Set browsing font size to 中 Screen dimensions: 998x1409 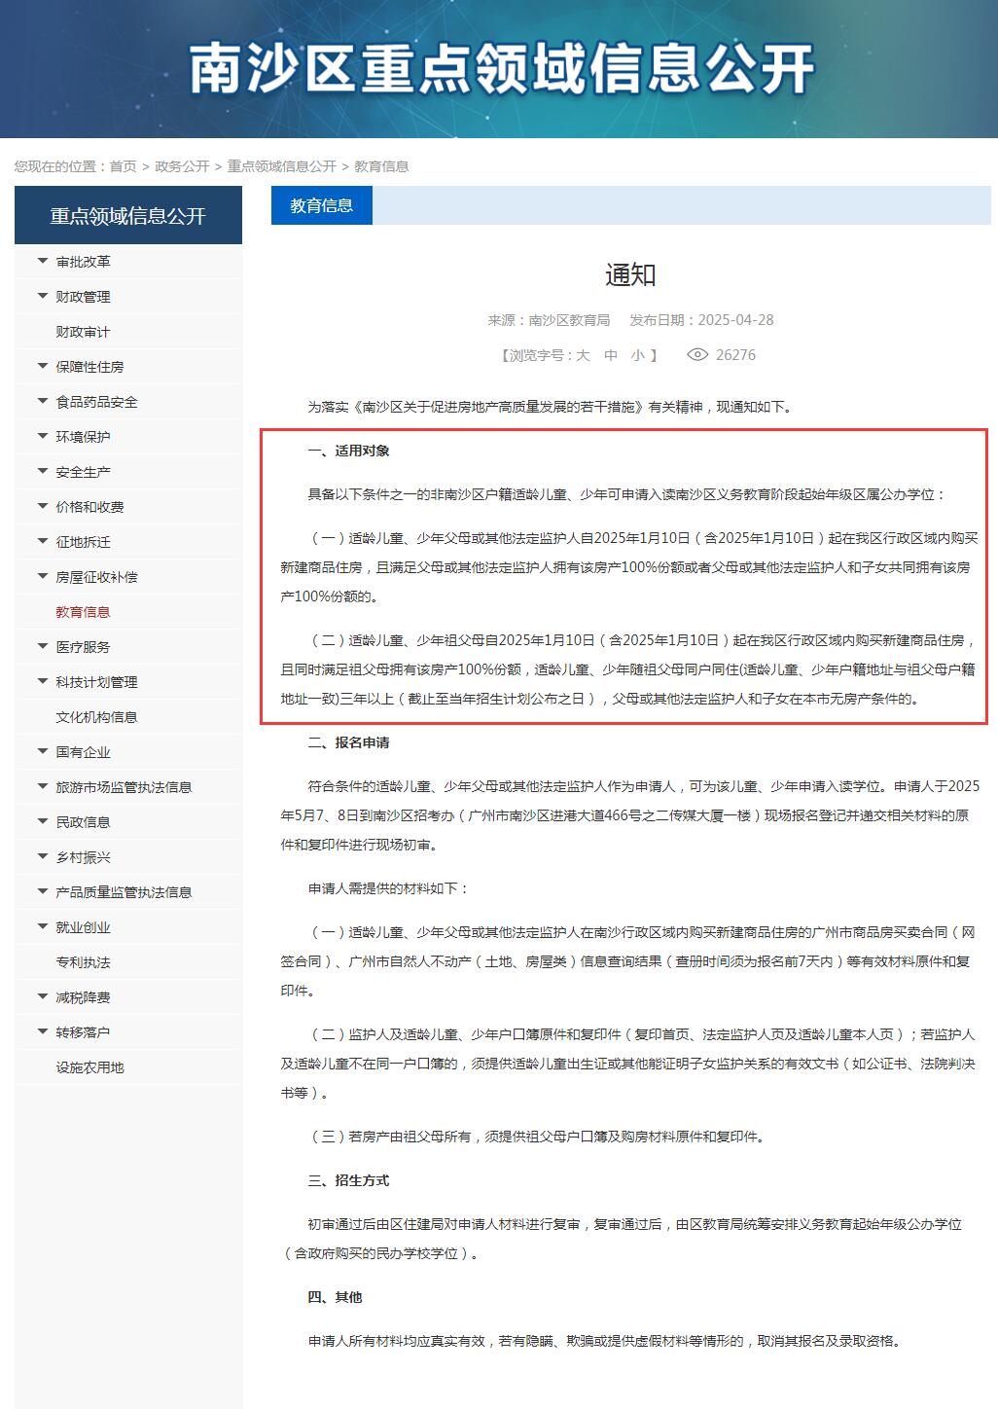coord(611,355)
